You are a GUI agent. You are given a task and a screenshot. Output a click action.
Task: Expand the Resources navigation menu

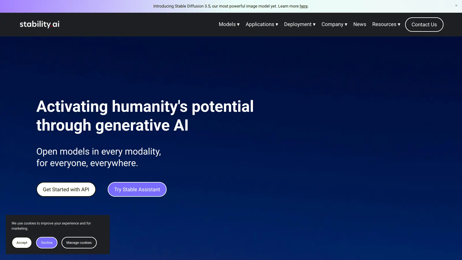(384, 24)
